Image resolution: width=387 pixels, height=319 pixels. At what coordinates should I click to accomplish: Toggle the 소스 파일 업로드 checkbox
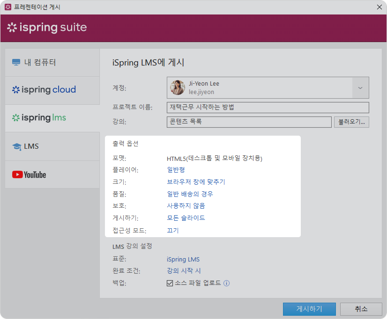[170, 283]
